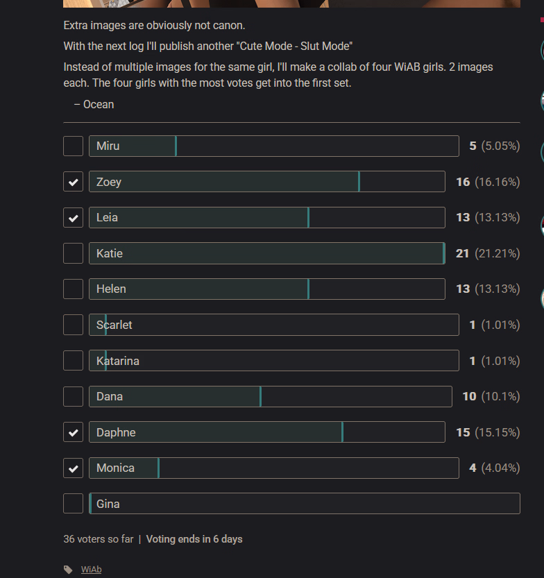Image resolution: width=544 pixels, height=578 pixels.
Task: Tick the checkbox next to Katarina
Action: click(73, 361)
